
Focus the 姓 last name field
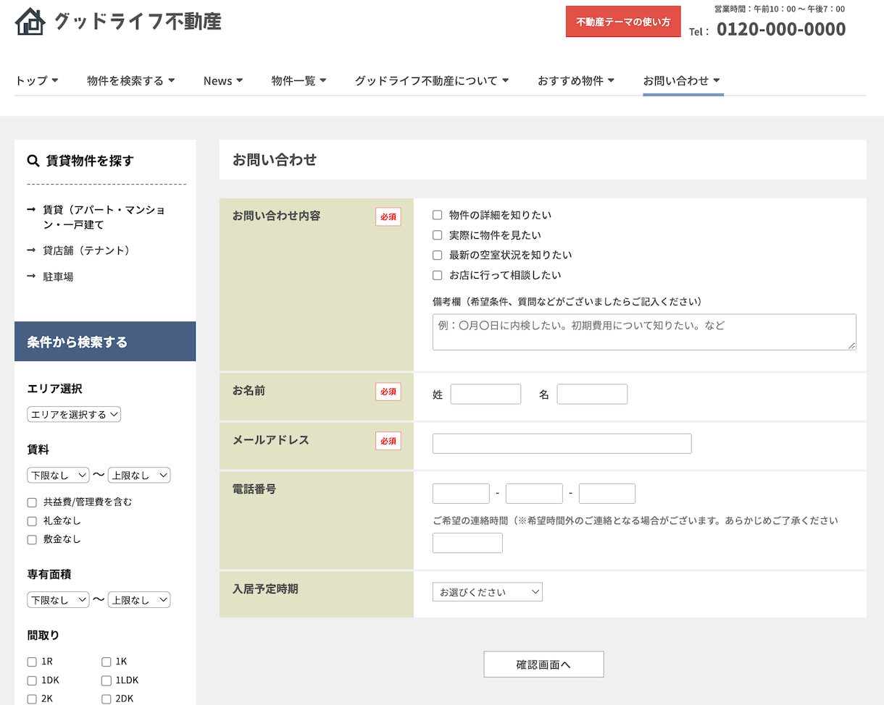pyautogui.click(x=485, y=394)
